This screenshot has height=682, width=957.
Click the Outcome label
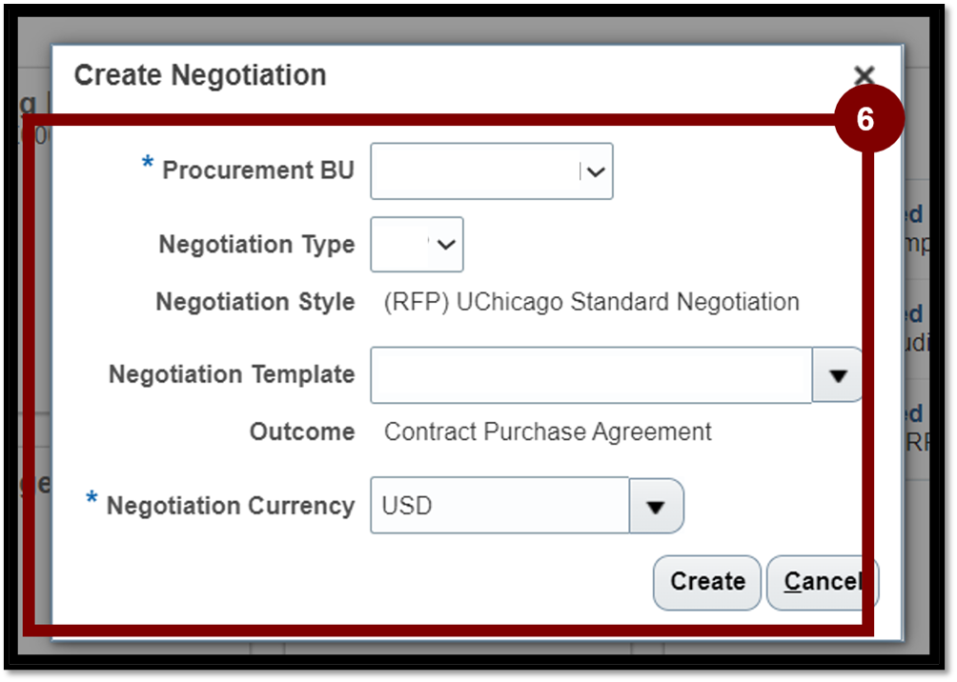(x=302, y=432)
